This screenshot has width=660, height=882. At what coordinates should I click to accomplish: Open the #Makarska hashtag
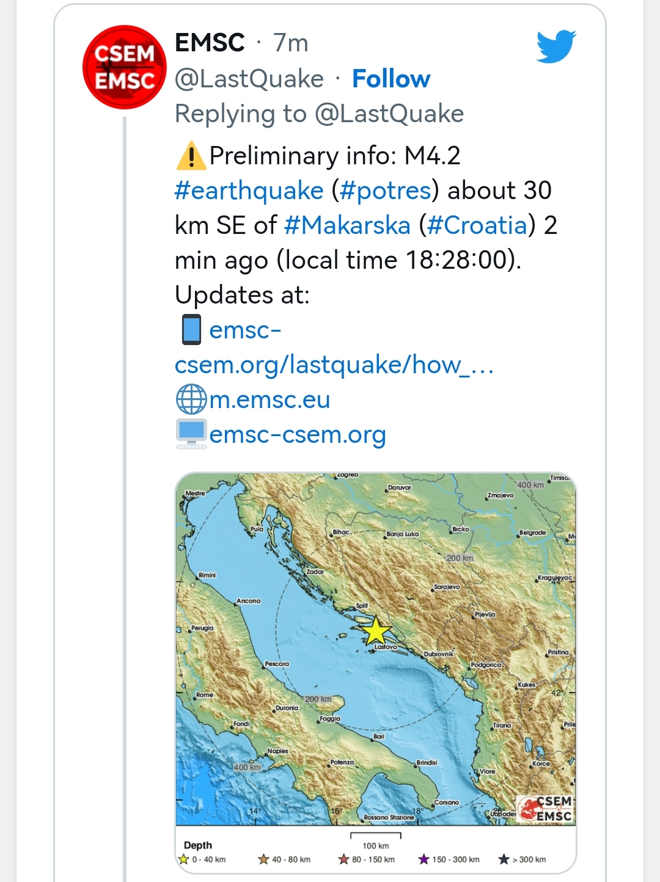[347, 225]
